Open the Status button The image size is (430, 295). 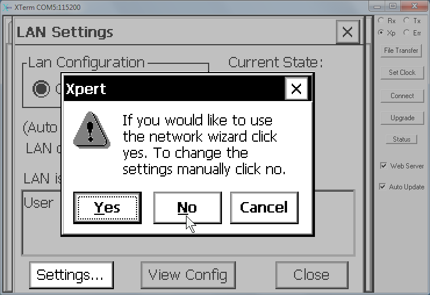point(402,139)
